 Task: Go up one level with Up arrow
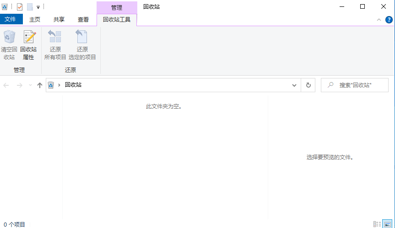click(x=39, y=85)
